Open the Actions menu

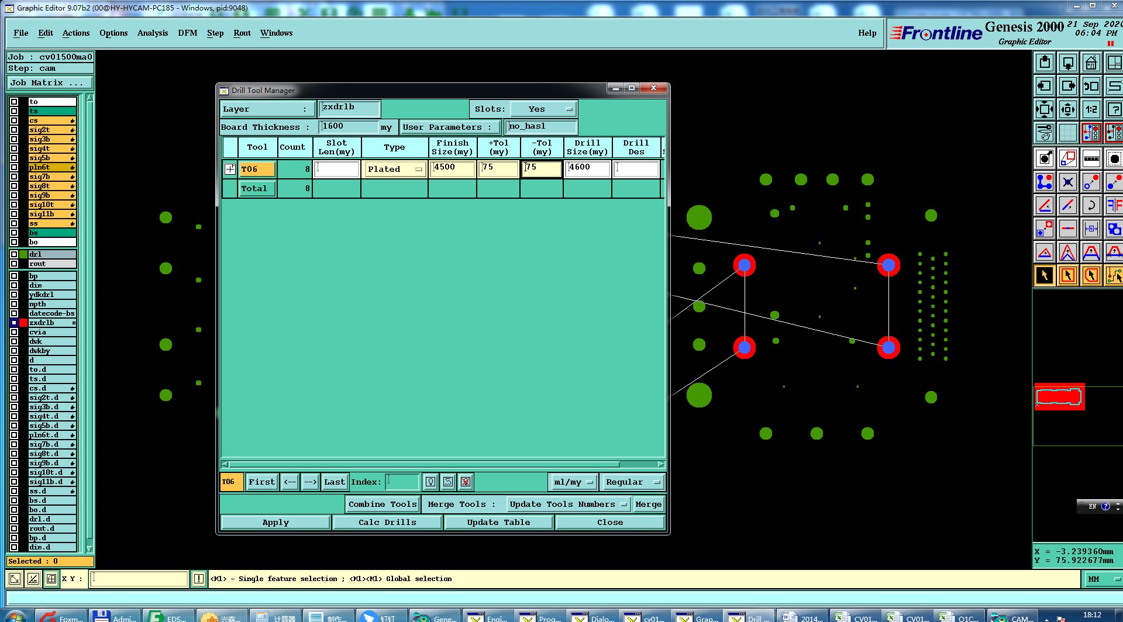point(76,33)
